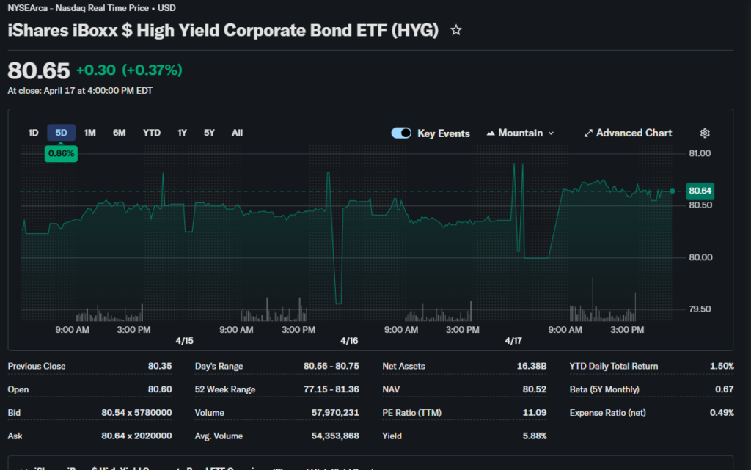Viewport: 751px width, 470px height.
Task: Open the Advanced Chart link
Action: [x=634, y=133]
